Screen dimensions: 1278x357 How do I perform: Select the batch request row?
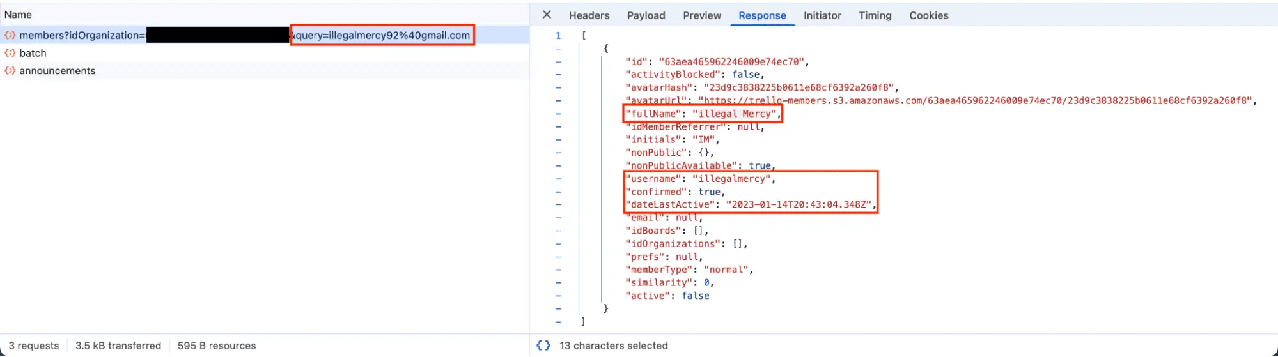click(x=265, y=53)
